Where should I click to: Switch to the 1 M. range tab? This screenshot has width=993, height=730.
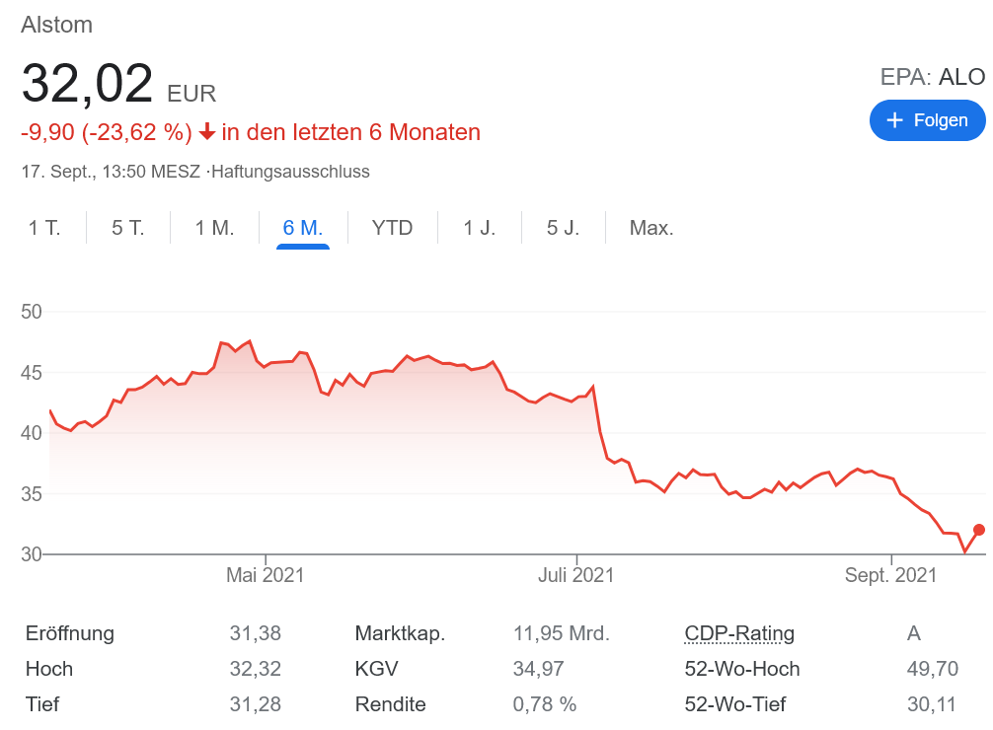coord(214,228)
